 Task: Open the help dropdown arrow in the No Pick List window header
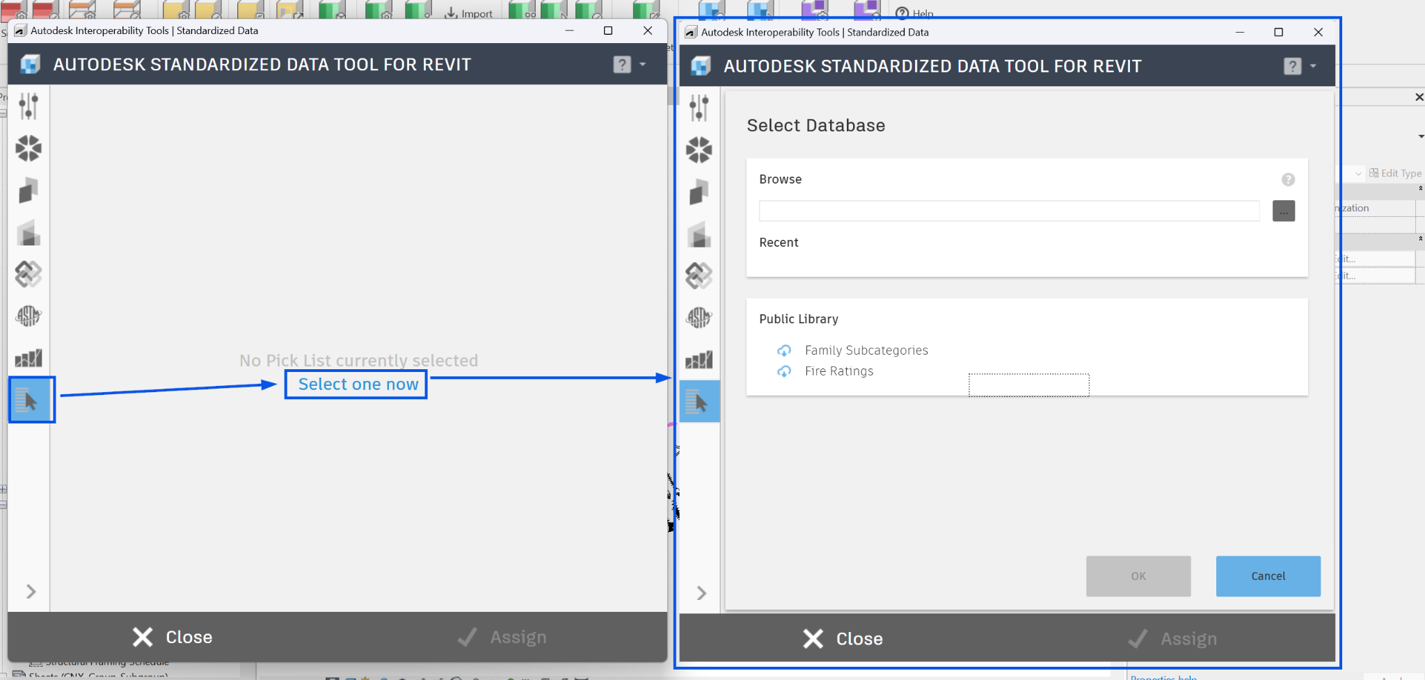coord(643,65)
